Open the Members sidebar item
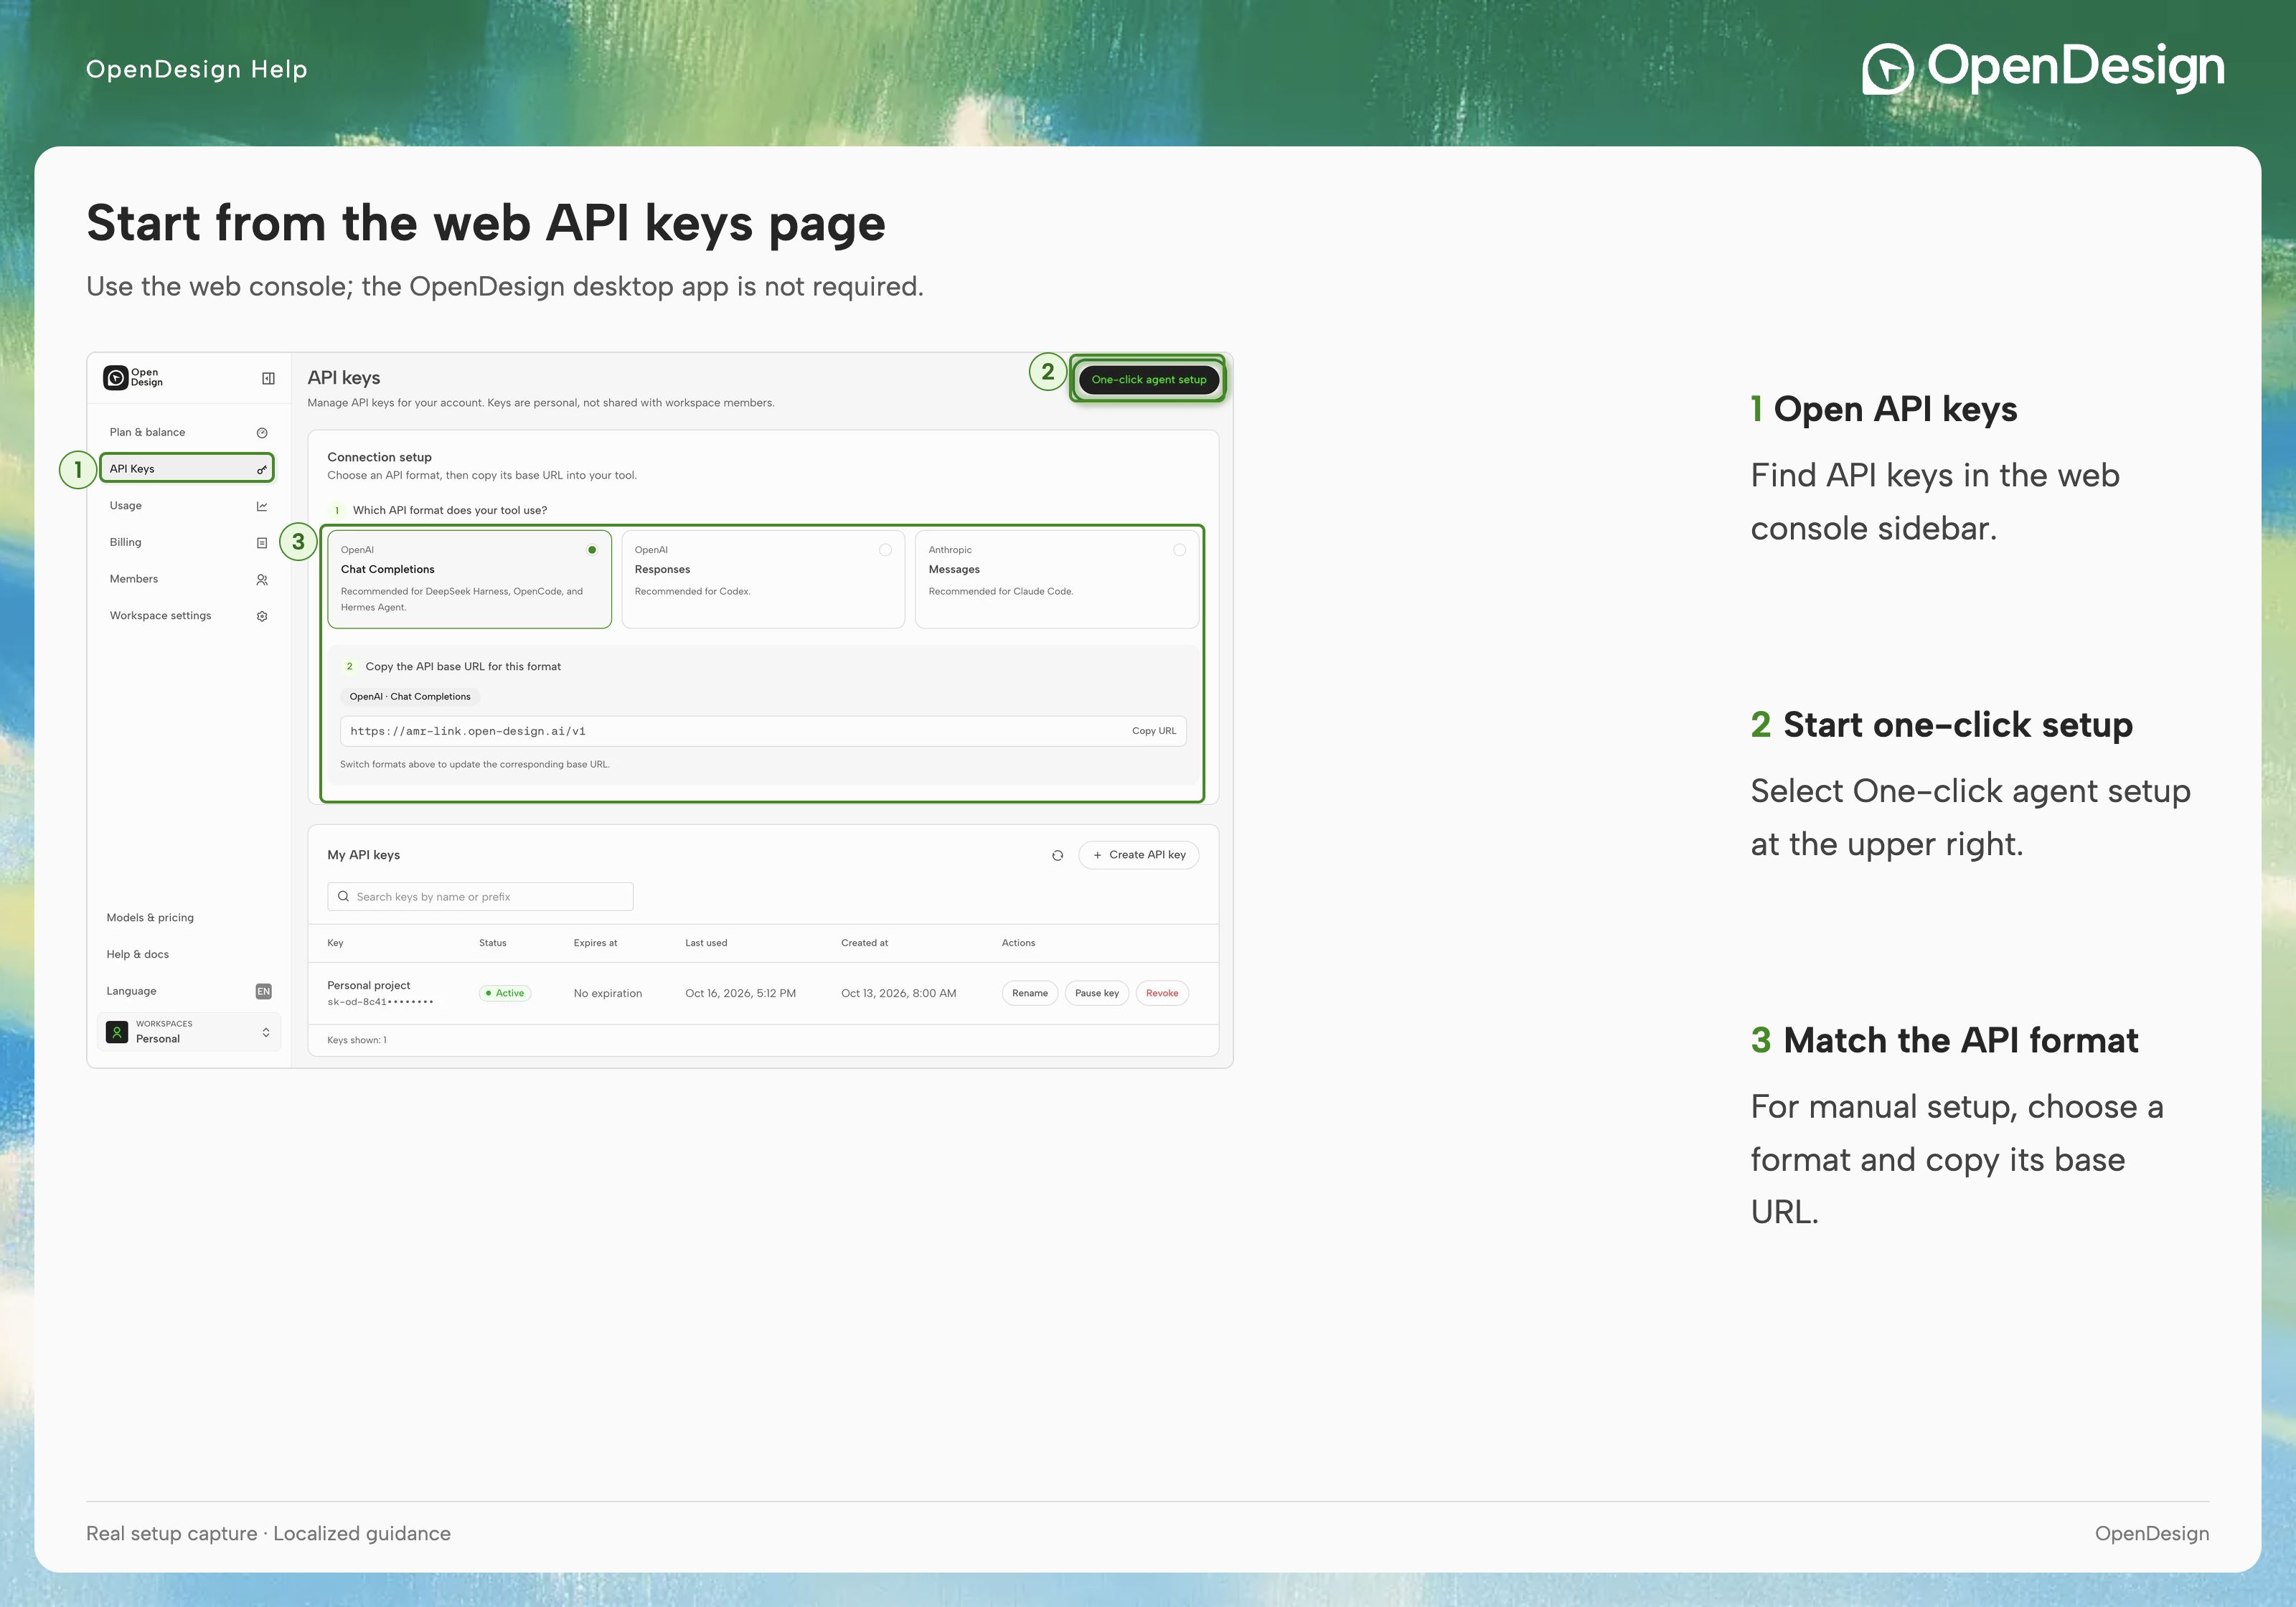Viewport: 2296px width, 1607px height. [187, 579]
